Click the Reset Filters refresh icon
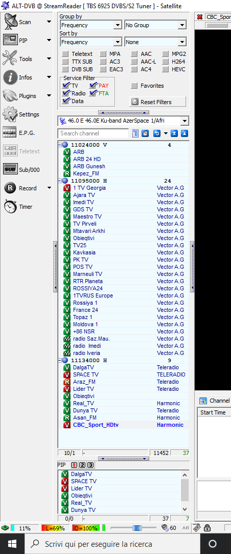Screen dimensions: 231x554 point(135,102)
